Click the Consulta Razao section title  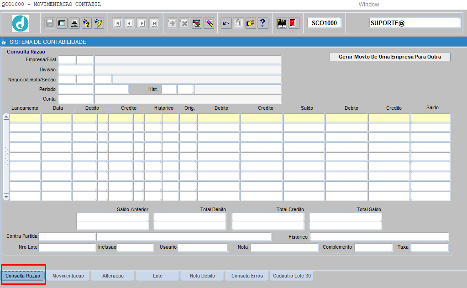pyautogui.click(x=26, y=52)
